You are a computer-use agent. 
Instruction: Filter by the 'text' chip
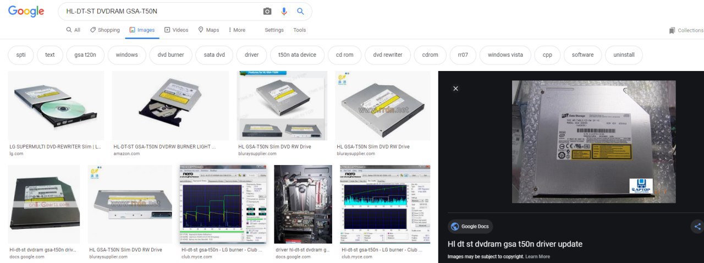tap(50, 55)
